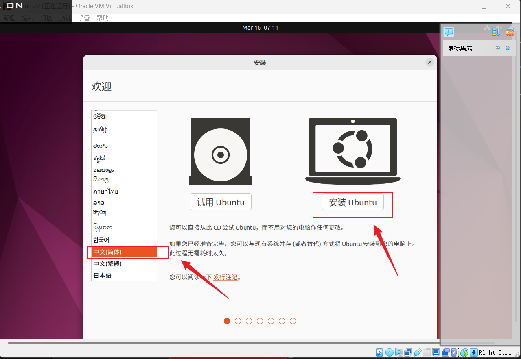Screen dimensions: 521x359
Task: Click the network adapter status icon
Action: (x=408, y=352)
